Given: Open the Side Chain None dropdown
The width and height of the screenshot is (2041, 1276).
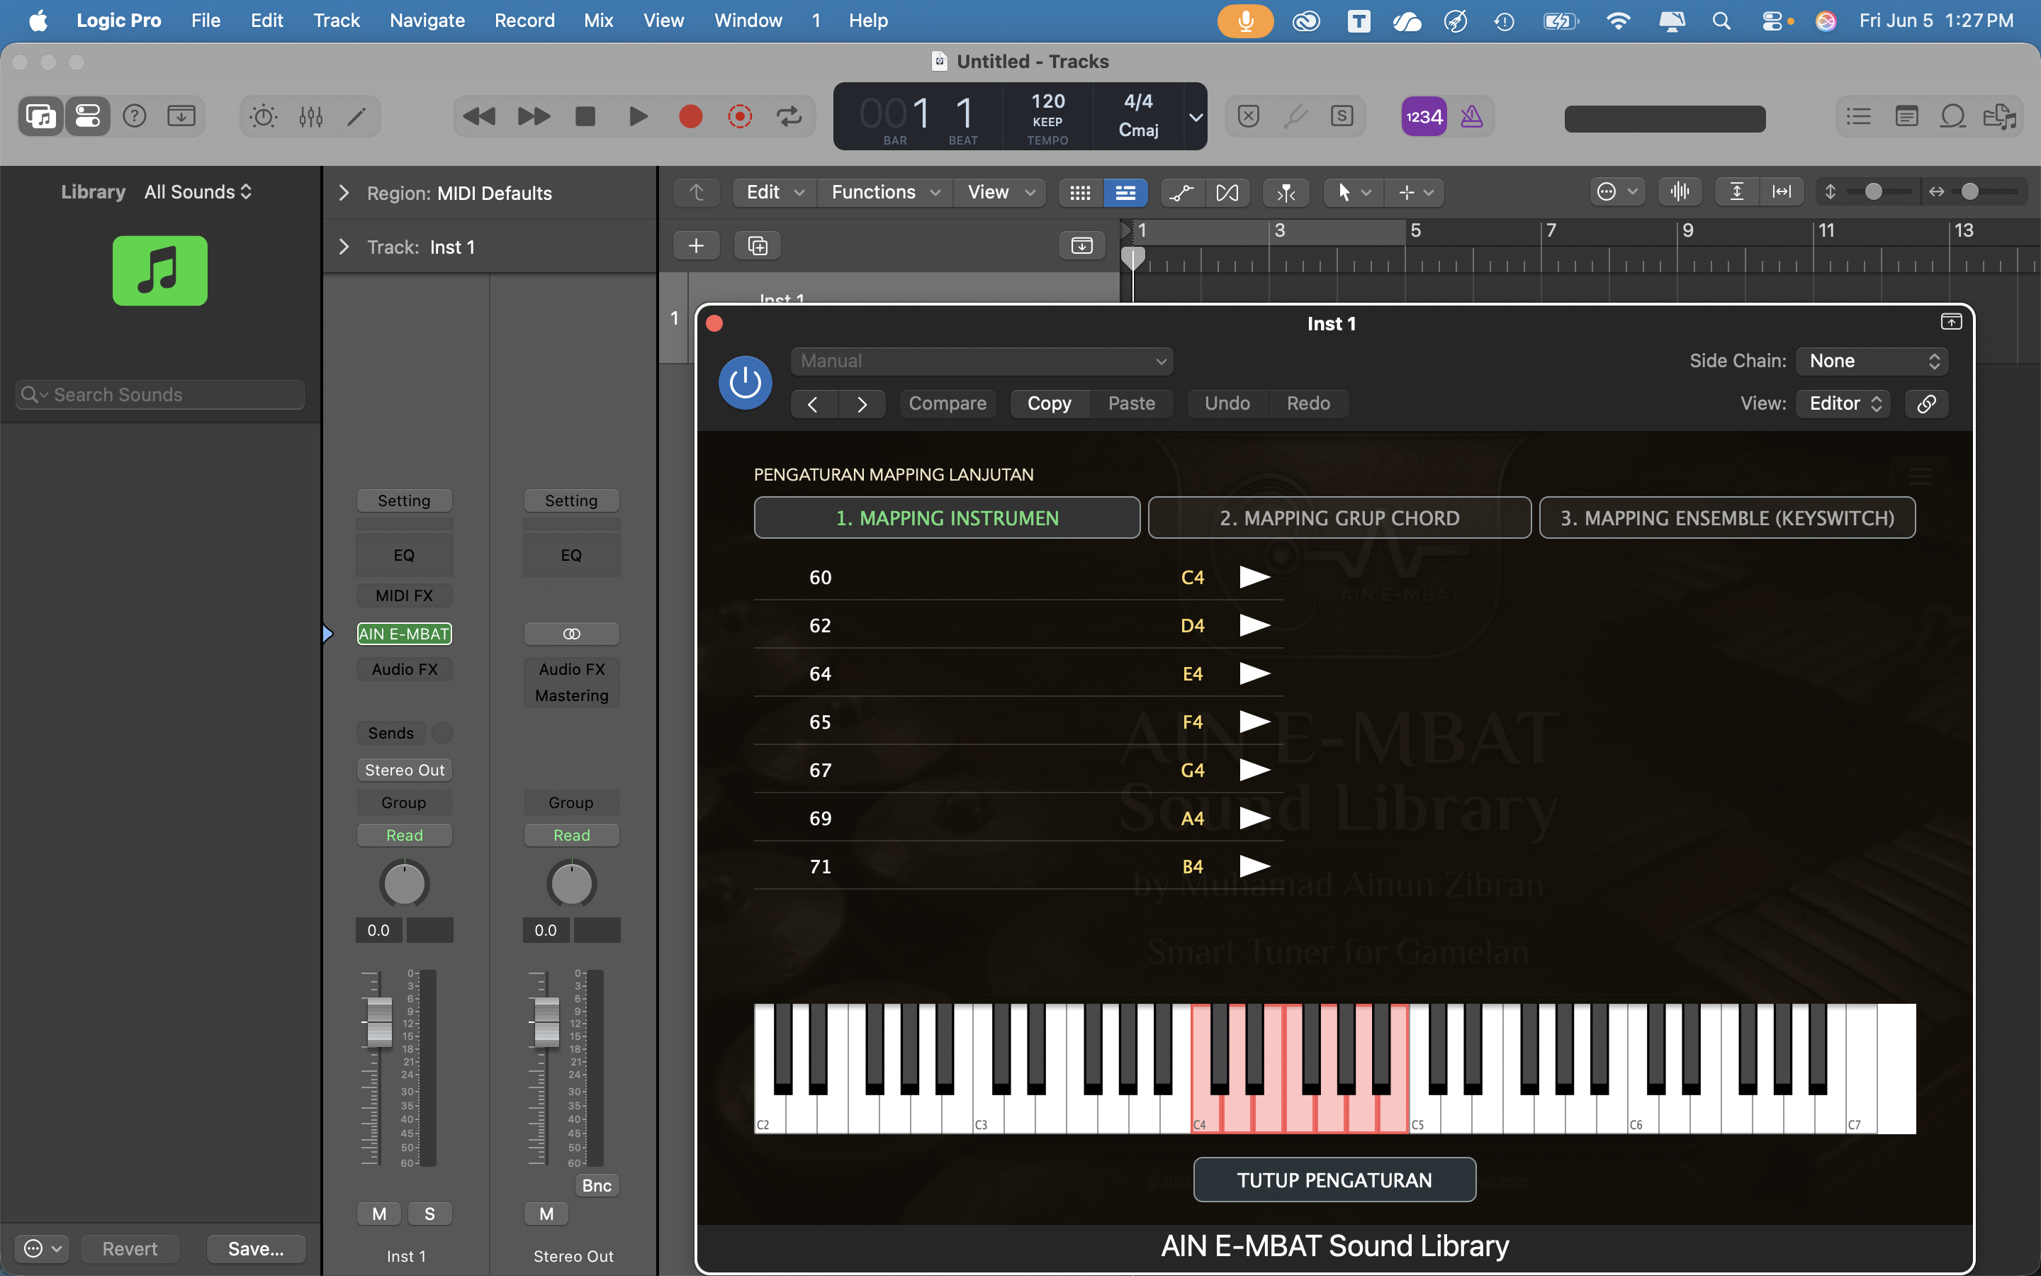Looking at the screenshot, I should point(1872,362).
